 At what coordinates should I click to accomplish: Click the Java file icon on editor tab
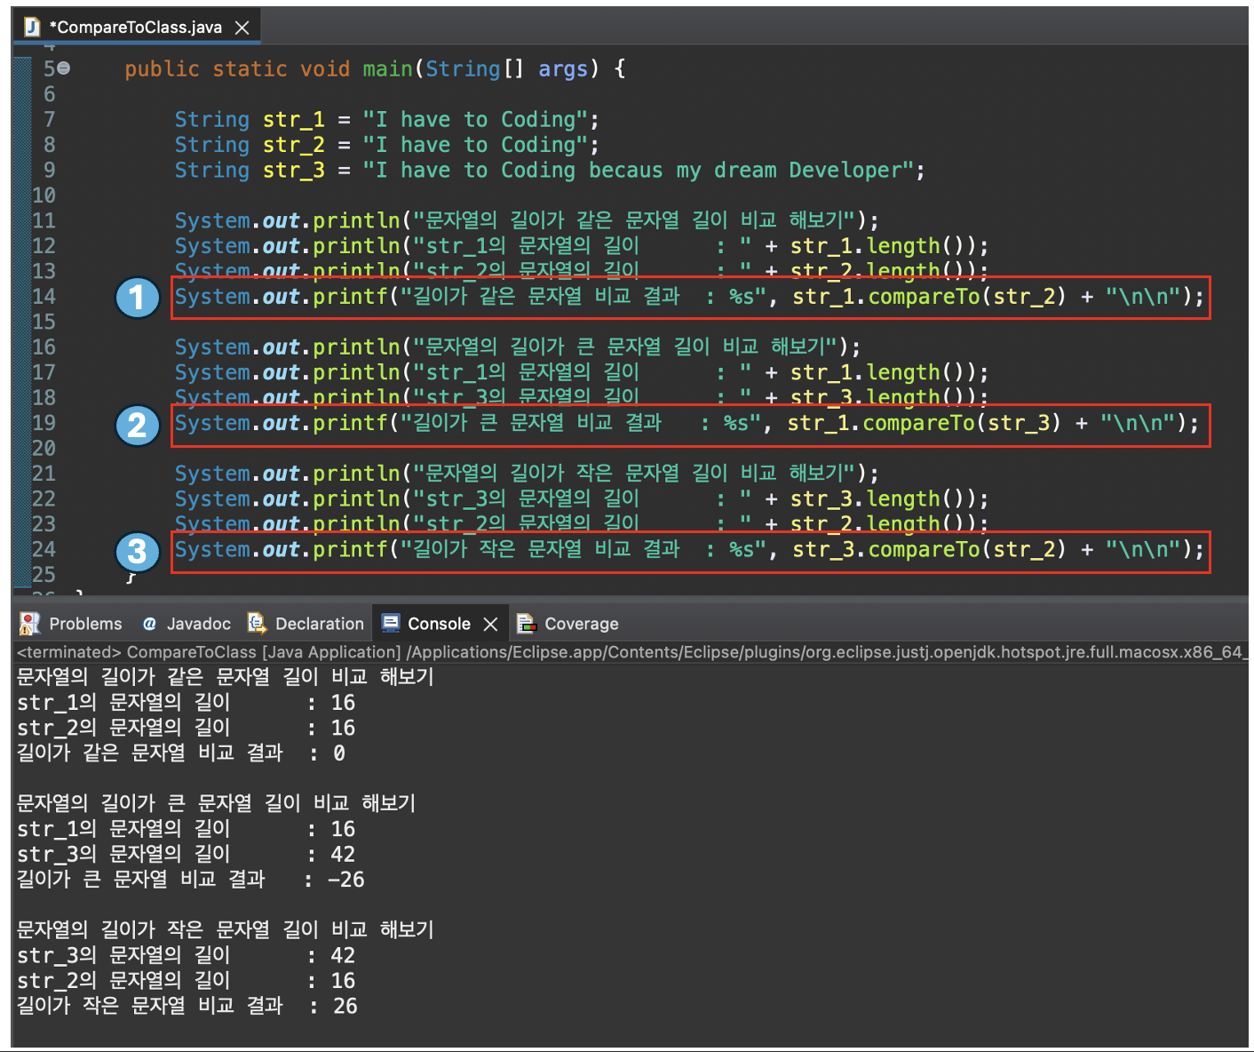point(33,28)
